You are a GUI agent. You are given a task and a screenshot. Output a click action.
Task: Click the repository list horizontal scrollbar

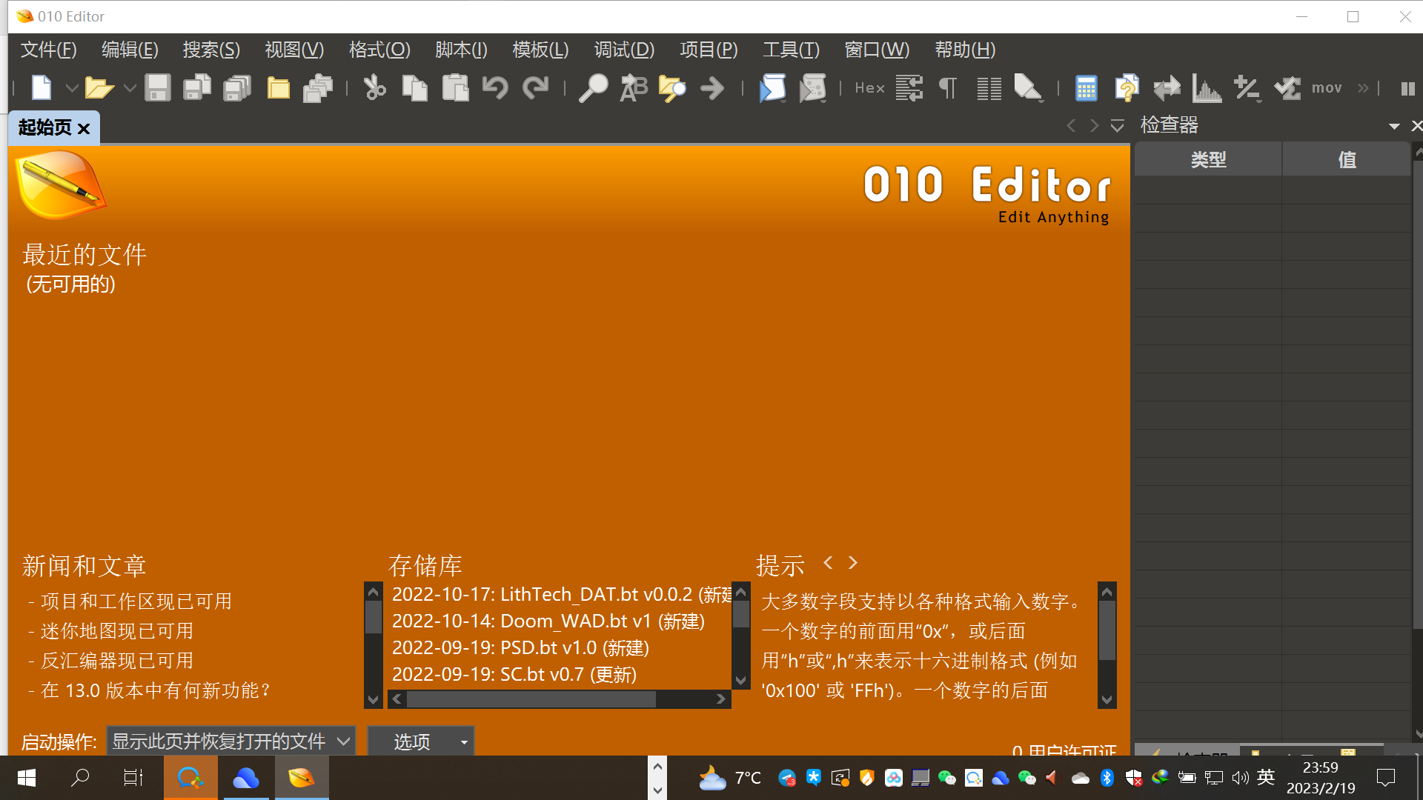click(x=559, y=699)
